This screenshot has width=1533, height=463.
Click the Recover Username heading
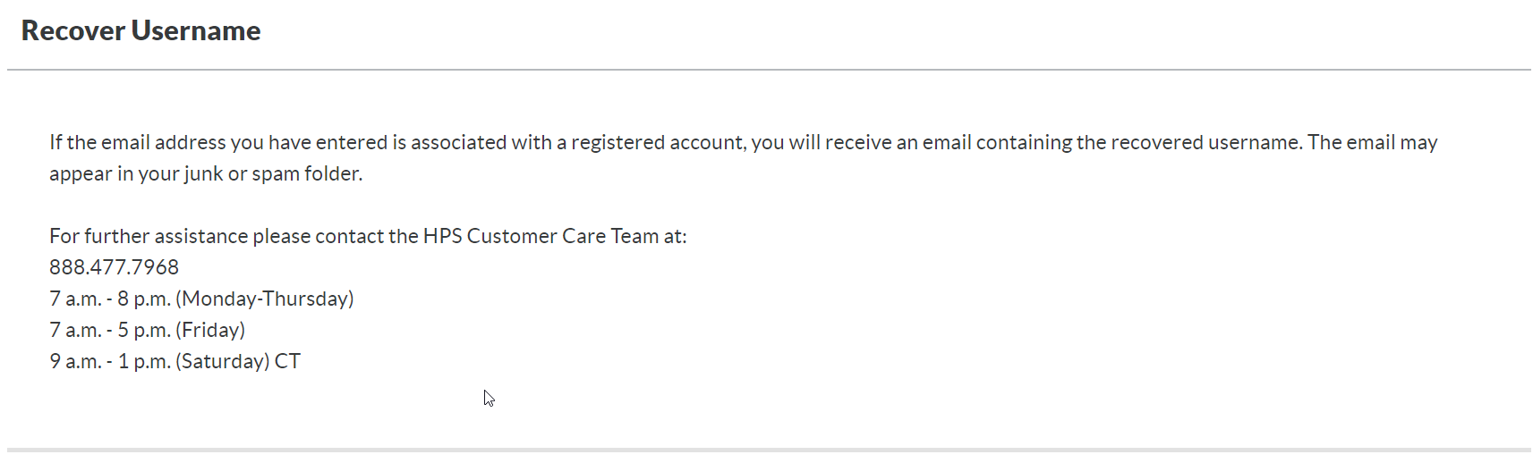[x=141, y=31]
